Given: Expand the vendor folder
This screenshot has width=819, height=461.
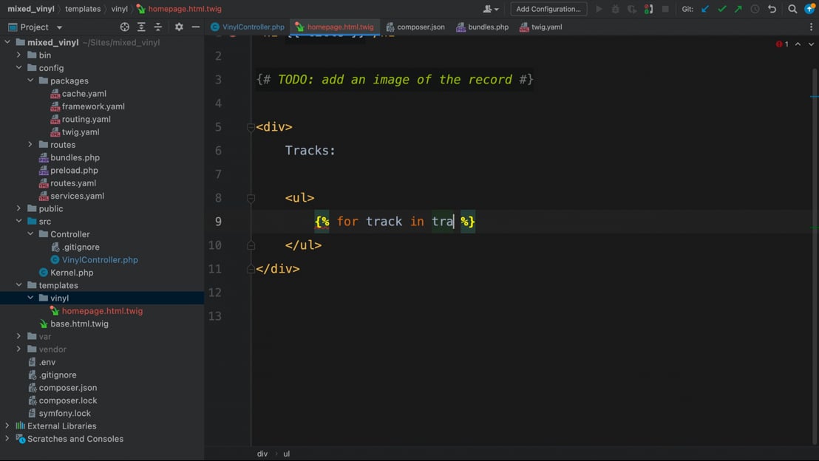Looking at the screenshot, I should [19, 349].
